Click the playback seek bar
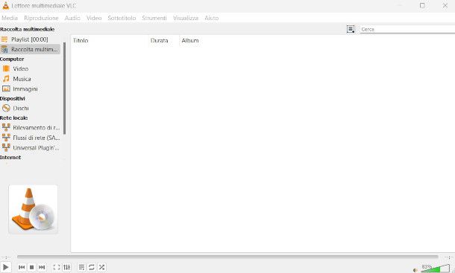 [228, 257]
